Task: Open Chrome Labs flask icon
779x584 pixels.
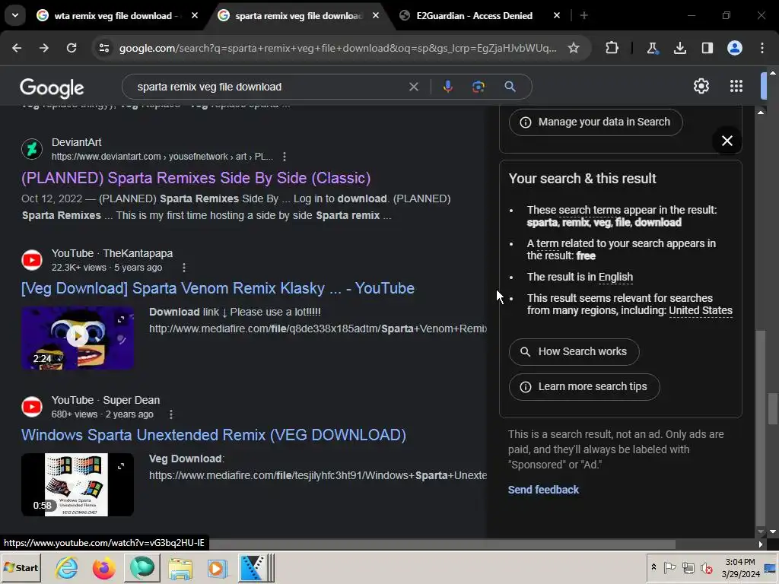Action: click(652, 48)
